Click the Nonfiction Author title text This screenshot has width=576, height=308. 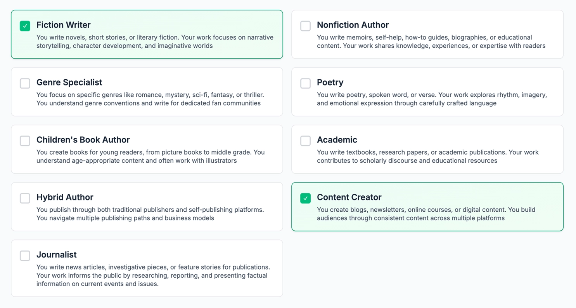[x=352, y=25]
